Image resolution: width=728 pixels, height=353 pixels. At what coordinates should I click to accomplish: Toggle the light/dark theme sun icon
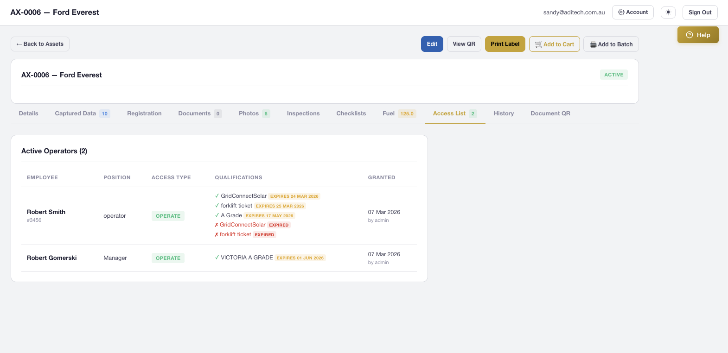point(668,13)
